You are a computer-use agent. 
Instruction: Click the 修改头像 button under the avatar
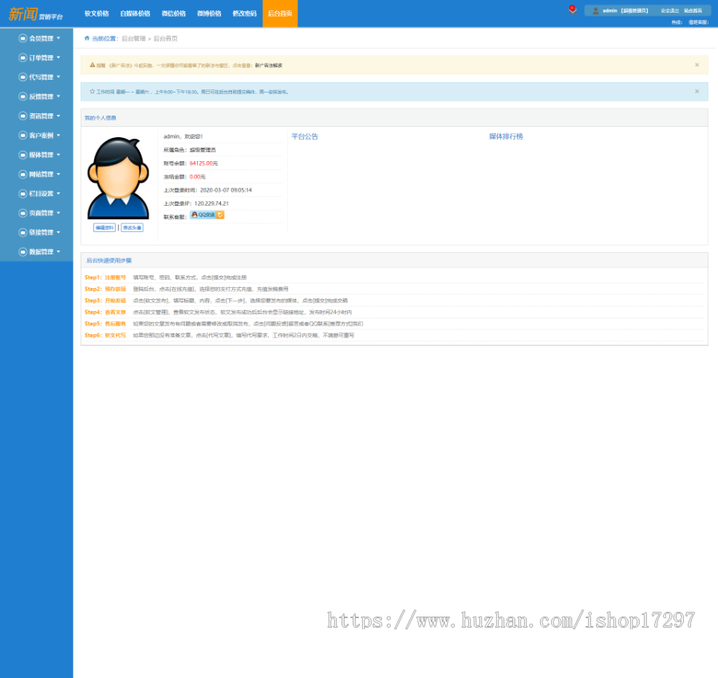(x=132, y=227)
